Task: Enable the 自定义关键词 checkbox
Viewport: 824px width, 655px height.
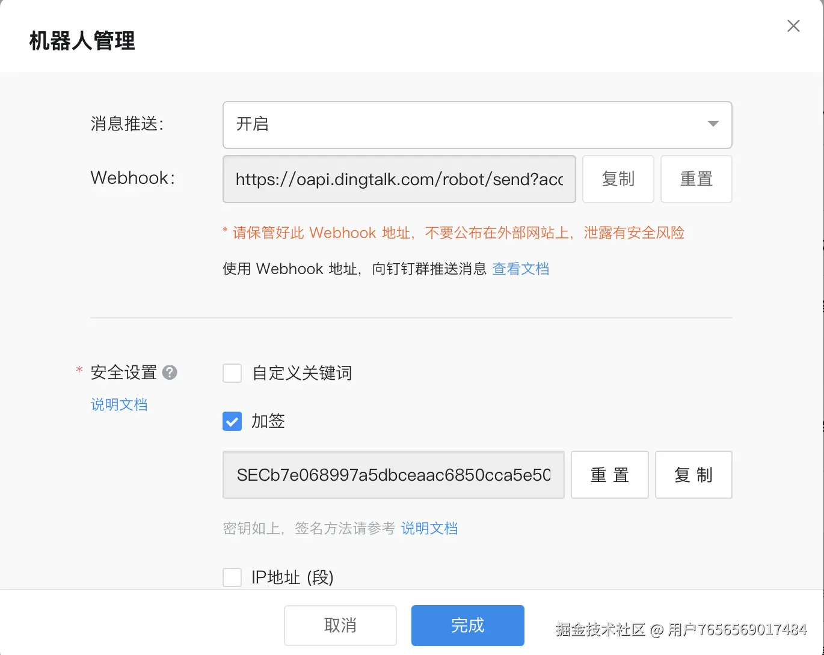Action: pyautogui.click(x=232, y=373)
